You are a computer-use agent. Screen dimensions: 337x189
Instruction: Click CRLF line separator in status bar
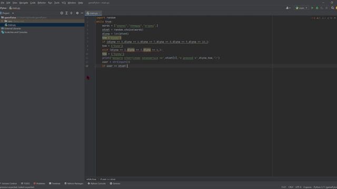coord(291,187)
